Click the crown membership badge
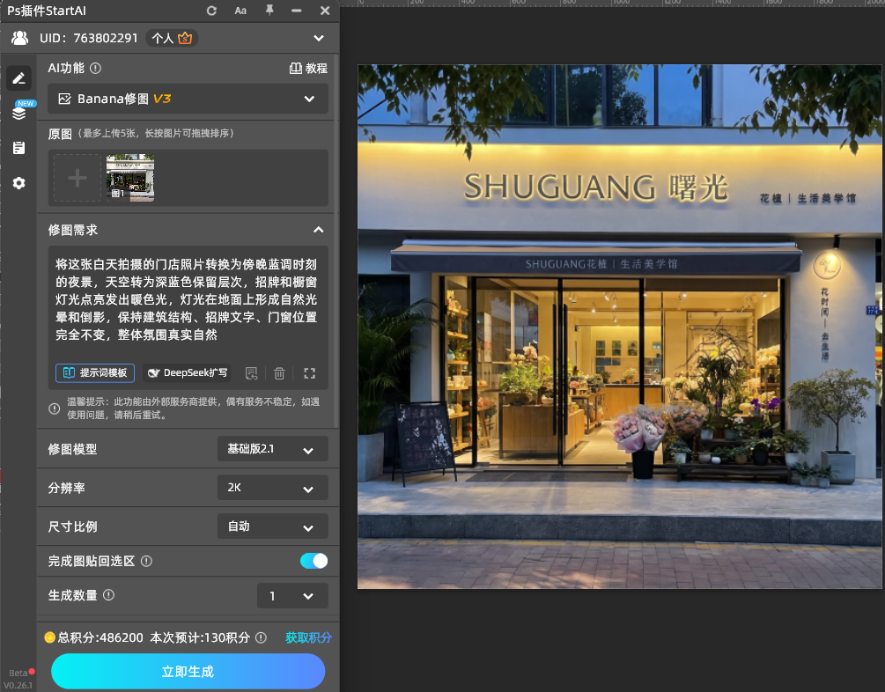 (x=185, y=38)
